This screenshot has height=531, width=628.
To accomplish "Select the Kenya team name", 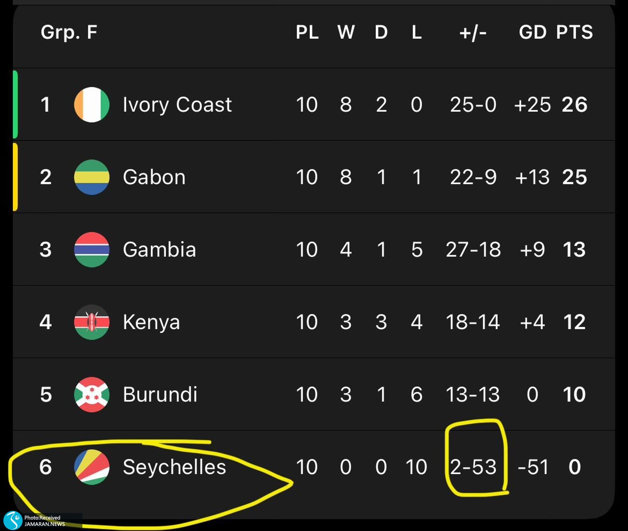I will pyautogui.click(x=151, y=322).
